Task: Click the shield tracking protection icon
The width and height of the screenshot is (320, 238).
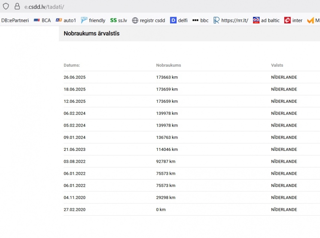Action: coord(6,6)
